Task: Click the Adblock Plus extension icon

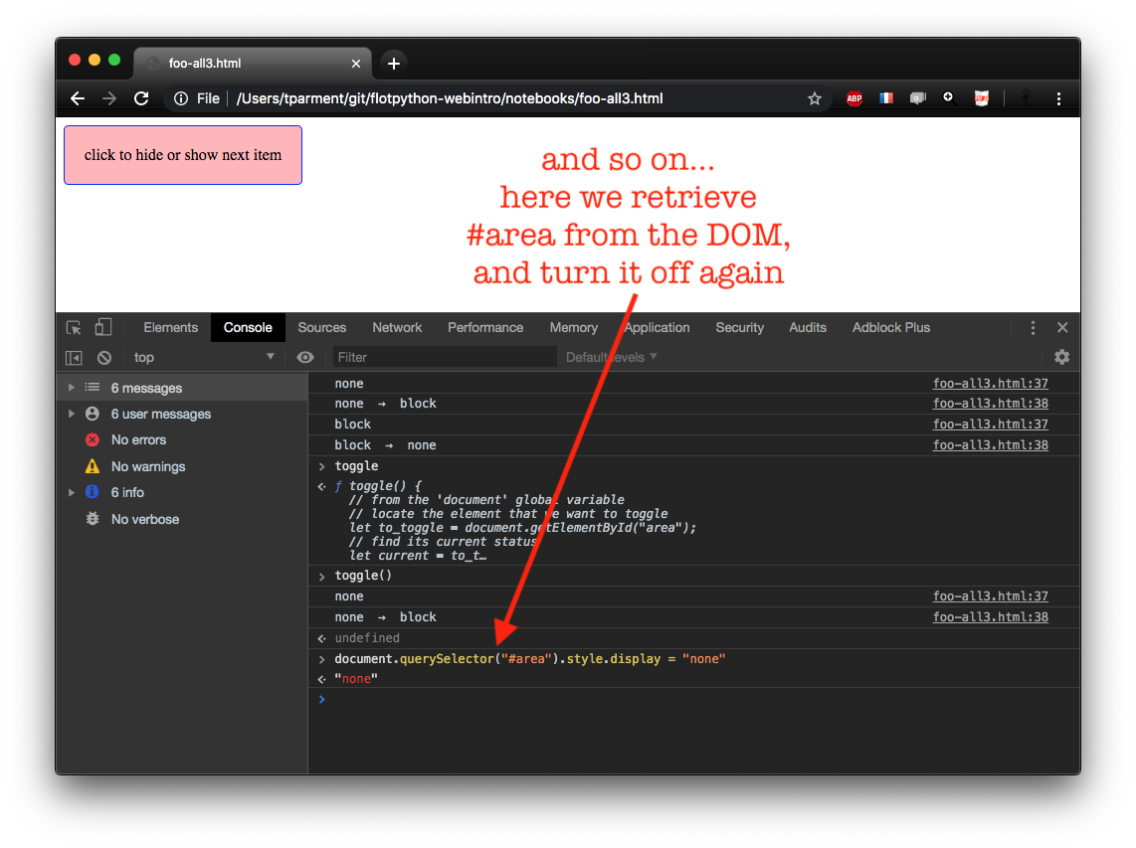Action: (x=854, y=98)
